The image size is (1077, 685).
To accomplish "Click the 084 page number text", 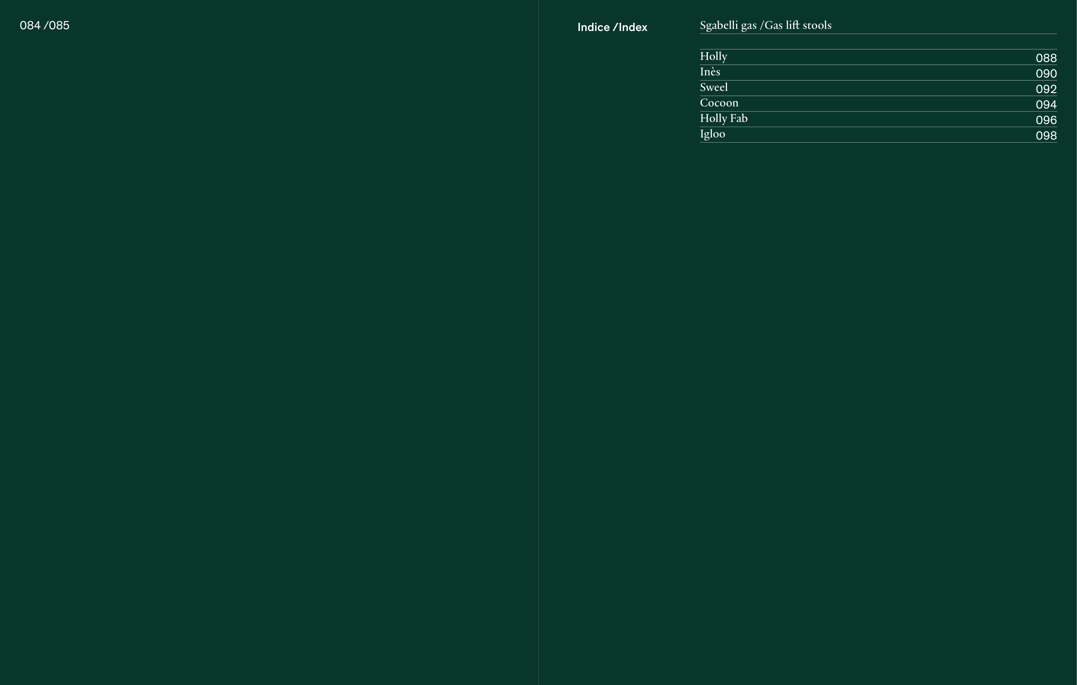I will click(x=30, y=25).
